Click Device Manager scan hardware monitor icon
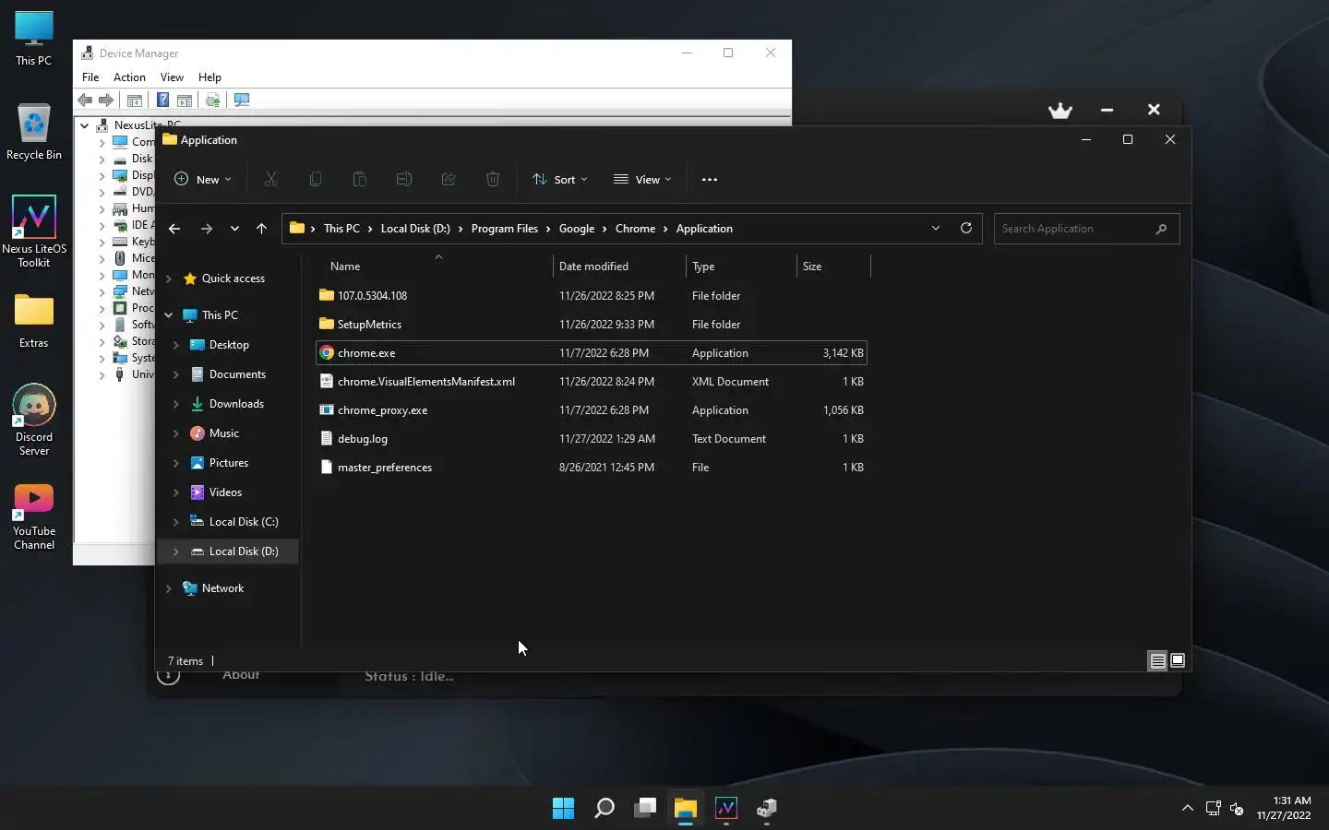Viewport: 1329px width, 830px height. [x=242, y=100]
